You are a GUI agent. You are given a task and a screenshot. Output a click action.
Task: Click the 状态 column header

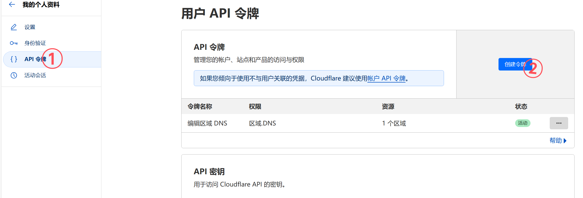point(521,107)
